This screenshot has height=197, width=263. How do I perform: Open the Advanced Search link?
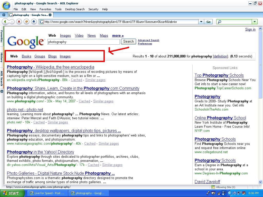click(148, 40)
